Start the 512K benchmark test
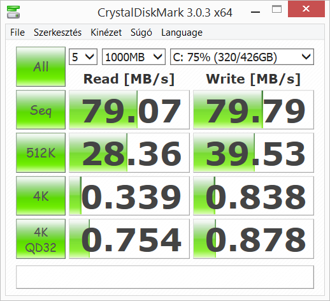 click(41, 152)
